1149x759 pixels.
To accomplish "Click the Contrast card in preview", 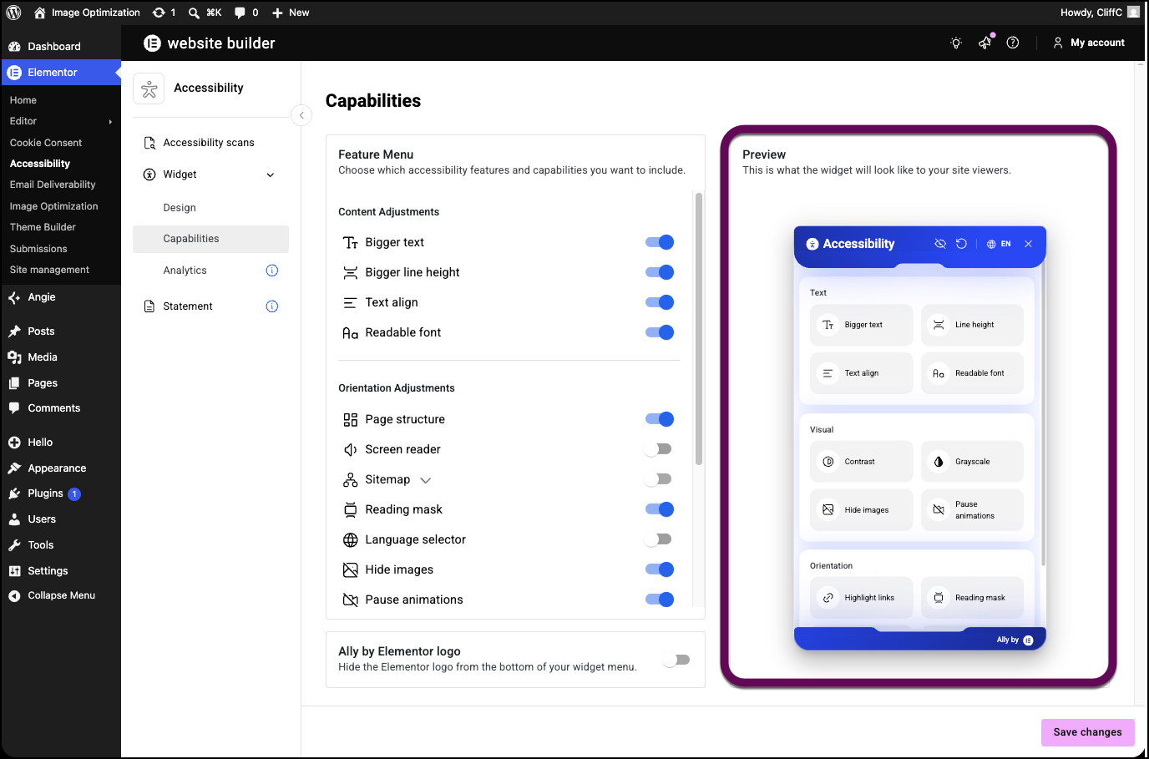I will 862,462.
